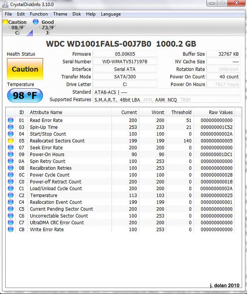
Task: Click raw value 000000001C52
Action: 216,127
